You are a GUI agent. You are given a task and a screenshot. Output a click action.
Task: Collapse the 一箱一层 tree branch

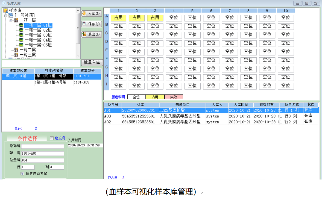[11, 21]
